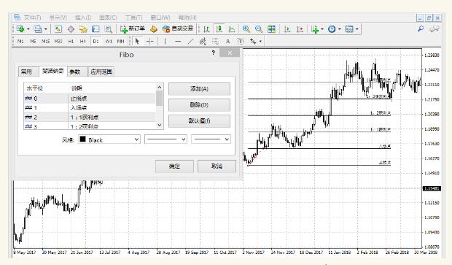Toggle the D1 daily timeframe button
Screen dimensions: 452x265
(x=96, y=42)
